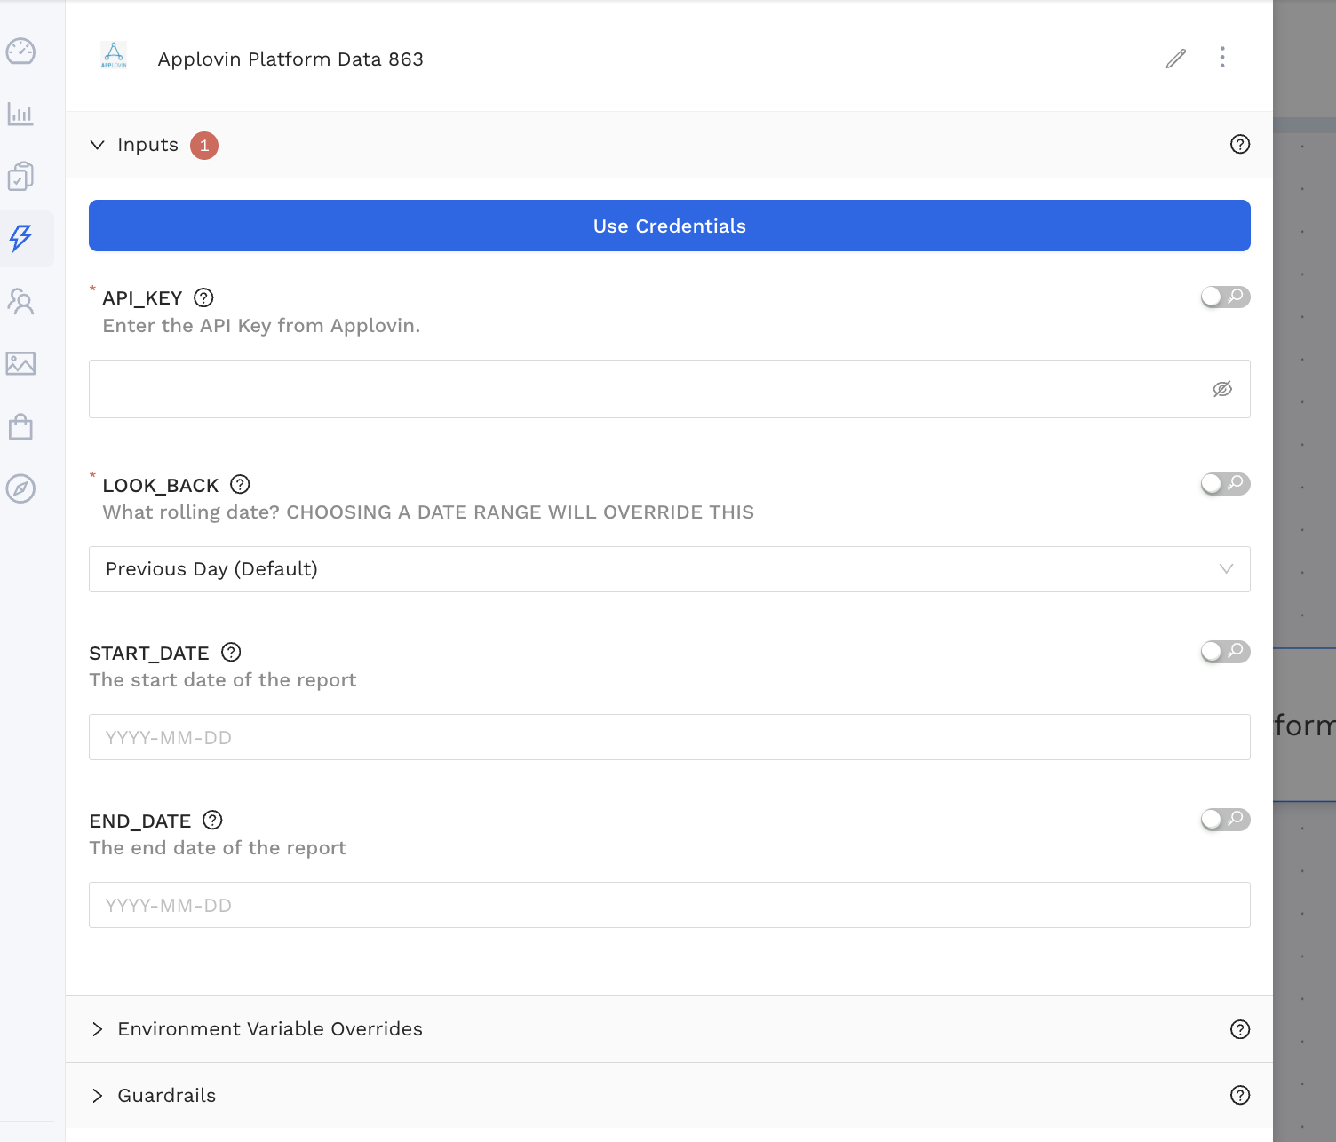Toggle the START_DATE variable switch
Image resolution: width=1336 pixels, height=1142 pixels.
tap(1224, 652)
